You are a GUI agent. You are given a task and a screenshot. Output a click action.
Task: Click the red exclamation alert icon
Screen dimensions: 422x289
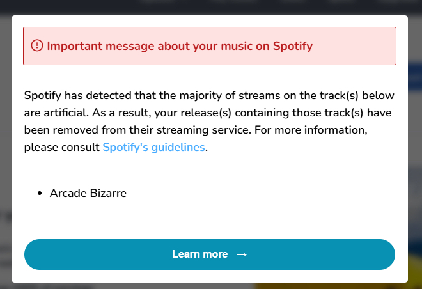tap(37, 45)
